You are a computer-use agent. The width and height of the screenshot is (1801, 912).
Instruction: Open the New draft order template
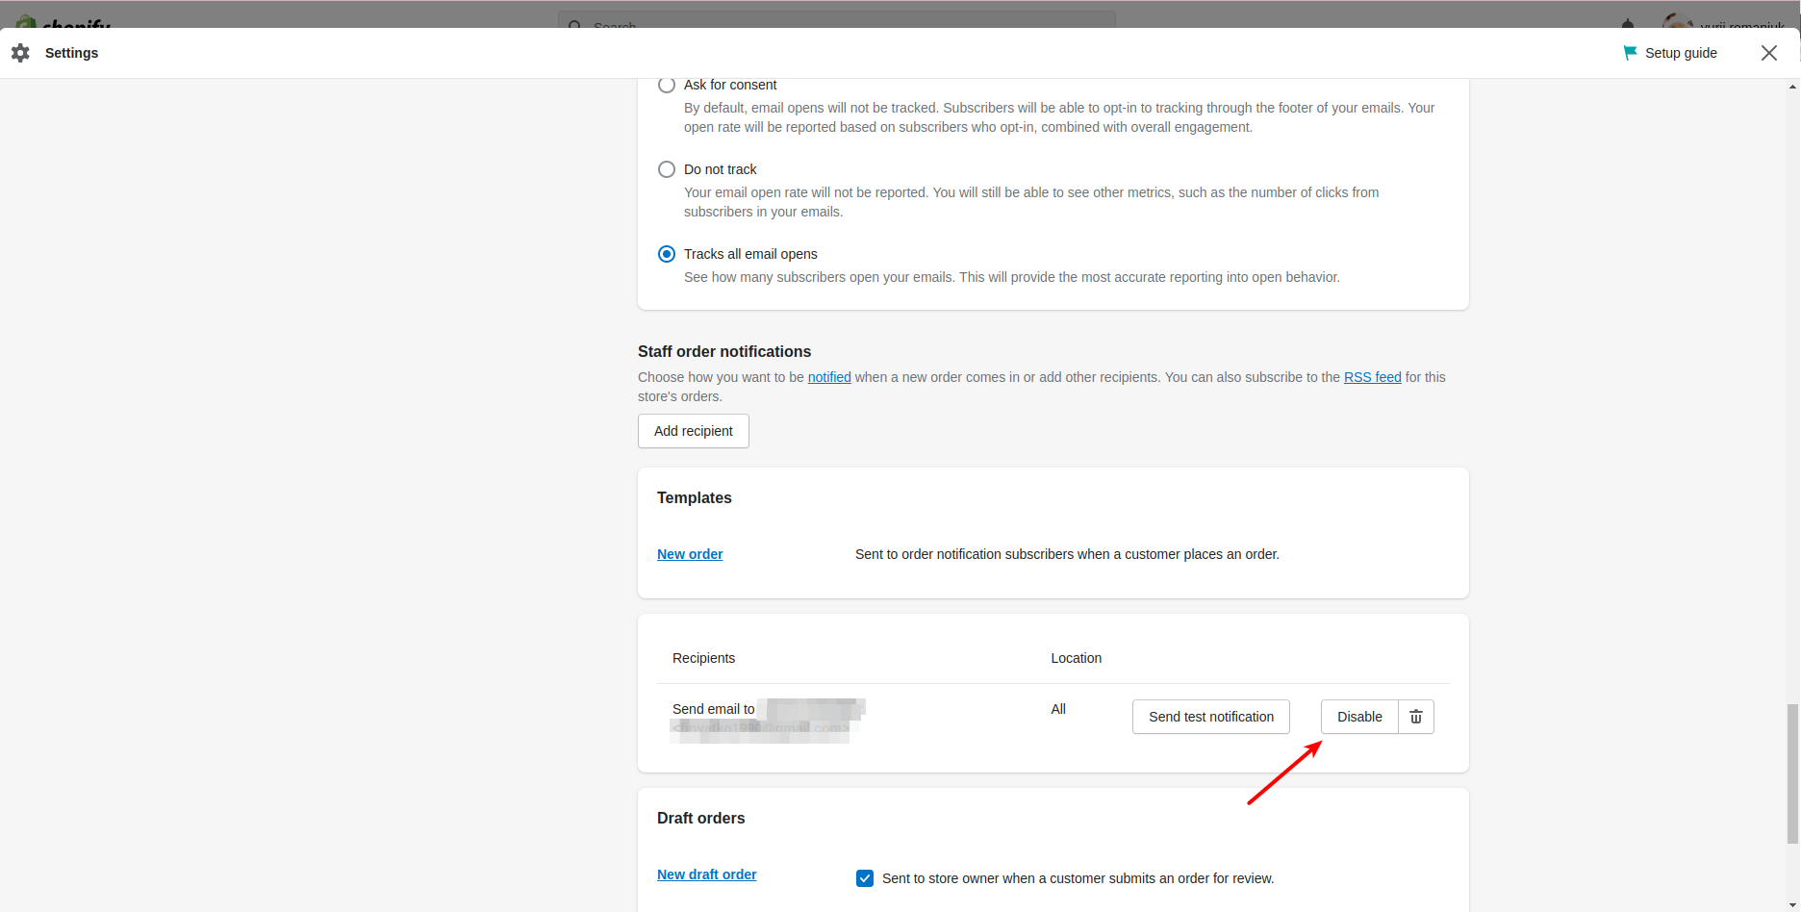pyautogui.click(x=706, y=874)
